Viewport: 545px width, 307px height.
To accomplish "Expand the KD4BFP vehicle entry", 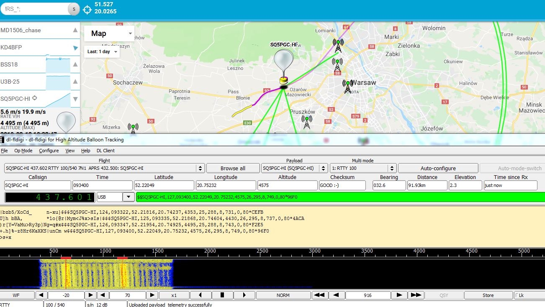I will click(x=75, y=48).
